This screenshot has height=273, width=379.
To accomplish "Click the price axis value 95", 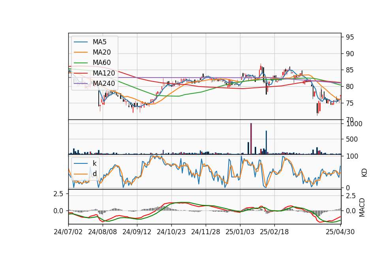I will [x=350, y=37].
